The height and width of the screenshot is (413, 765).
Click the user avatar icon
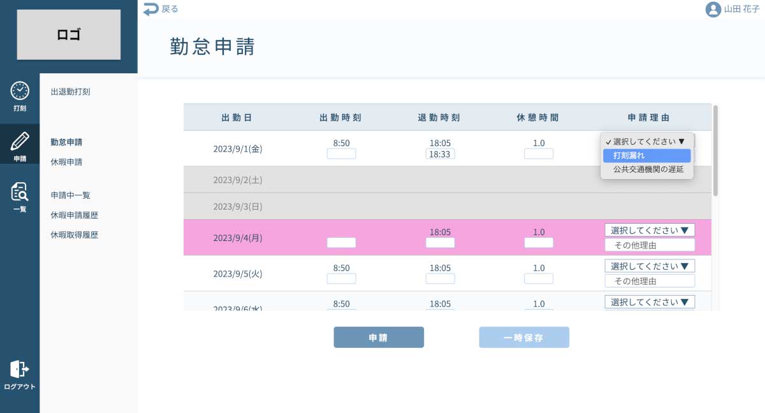[x=713, y=10]
